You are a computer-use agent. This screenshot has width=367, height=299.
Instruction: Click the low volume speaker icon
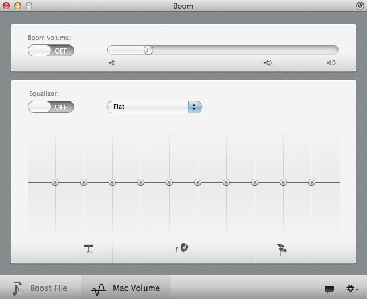(112, 63)
